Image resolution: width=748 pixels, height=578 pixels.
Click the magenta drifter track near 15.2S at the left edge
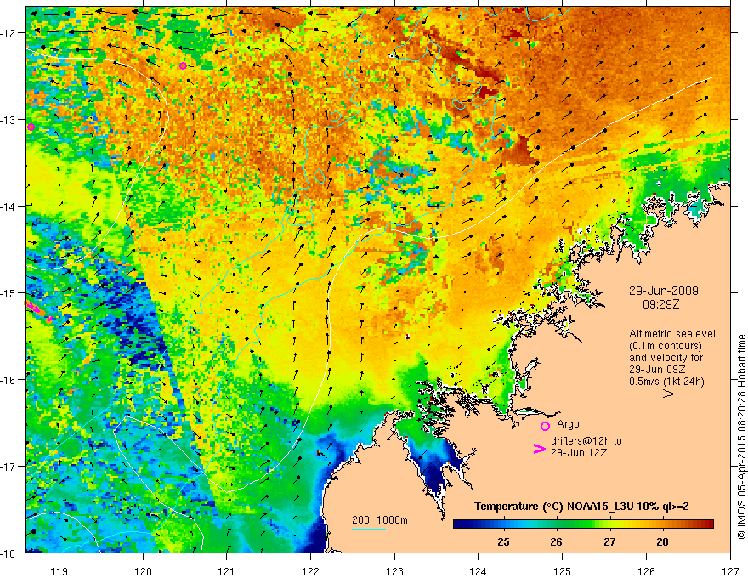coord(39,310)
